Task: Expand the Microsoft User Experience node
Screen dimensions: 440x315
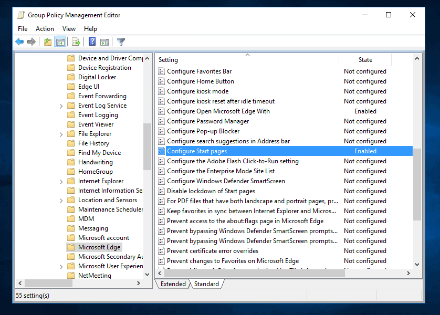Action: pyautogui.click(x=61, y=267)
